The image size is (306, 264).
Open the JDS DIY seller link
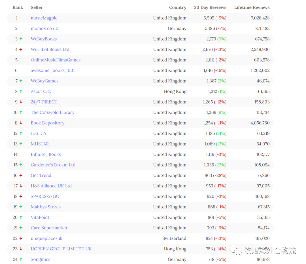coord(39,134)
